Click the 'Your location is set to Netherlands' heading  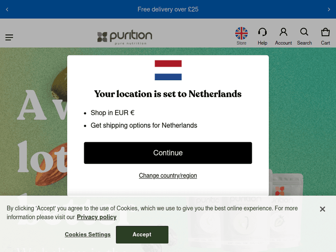click(x=168, y=94)
